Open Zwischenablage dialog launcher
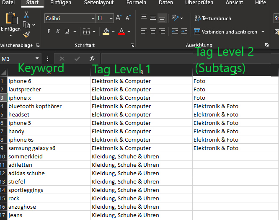This screenshot has width=279, height=220. click(38, 45)
